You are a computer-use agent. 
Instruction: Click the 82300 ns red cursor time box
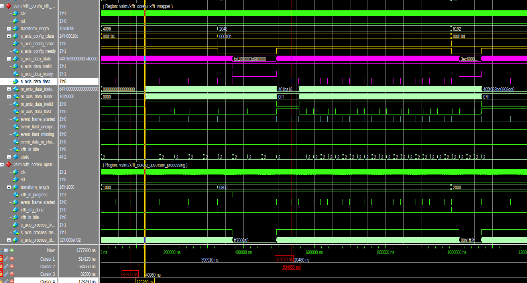click(130, 275)
